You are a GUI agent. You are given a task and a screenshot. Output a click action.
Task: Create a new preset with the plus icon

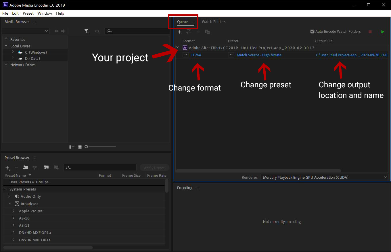pyautogui.click(x=7, y=168)
